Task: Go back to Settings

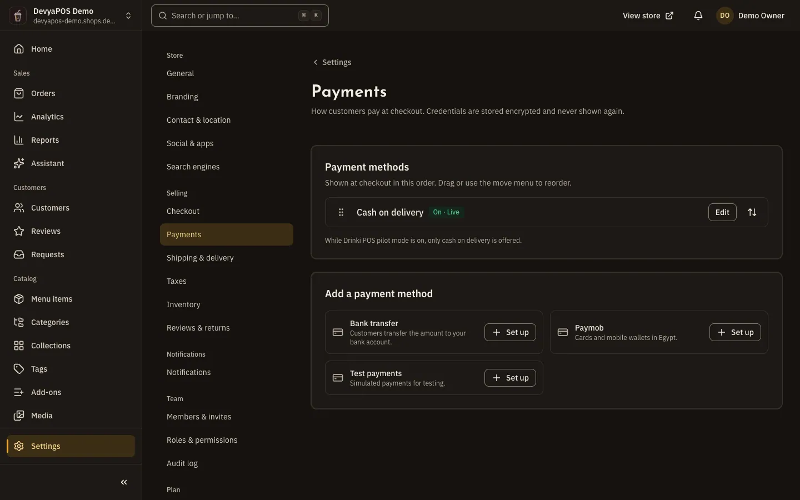Action: pos(332,62)
